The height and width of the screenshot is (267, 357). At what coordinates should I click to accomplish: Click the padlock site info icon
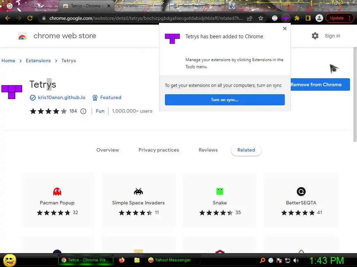click(44, 18)
